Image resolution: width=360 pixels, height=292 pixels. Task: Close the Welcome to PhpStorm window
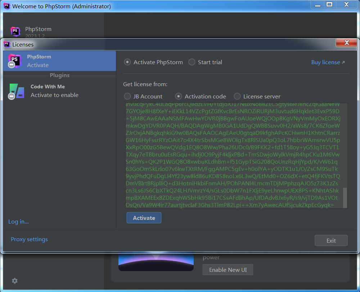[346, 5]
